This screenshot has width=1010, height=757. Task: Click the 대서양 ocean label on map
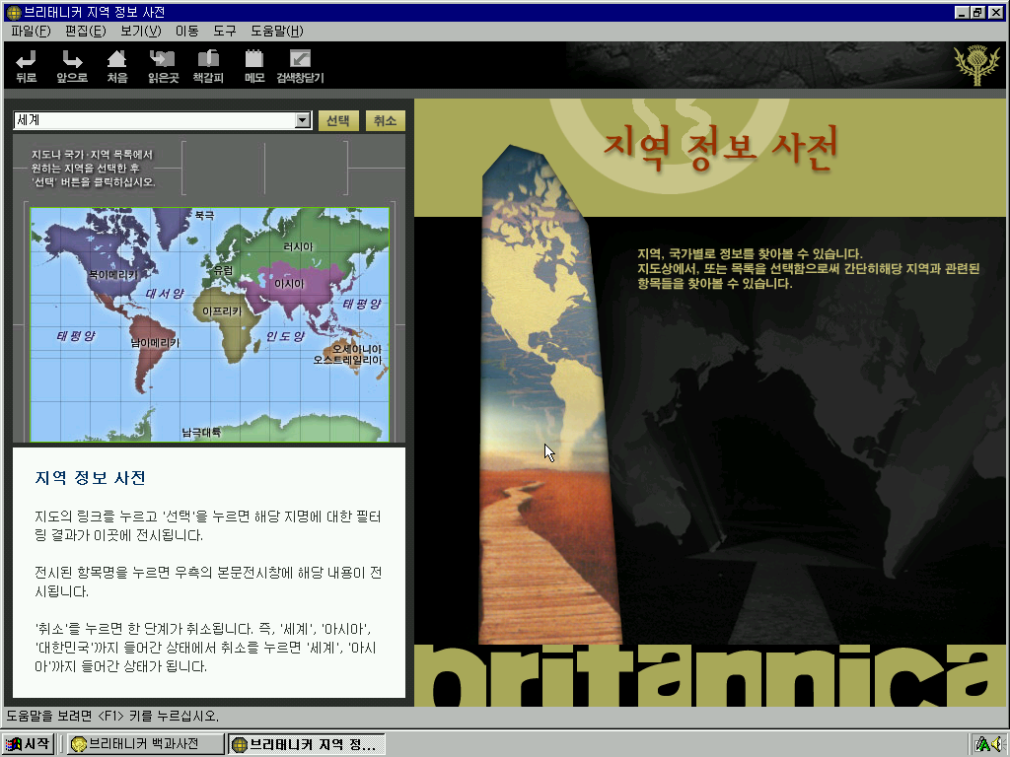pos(165,294)
